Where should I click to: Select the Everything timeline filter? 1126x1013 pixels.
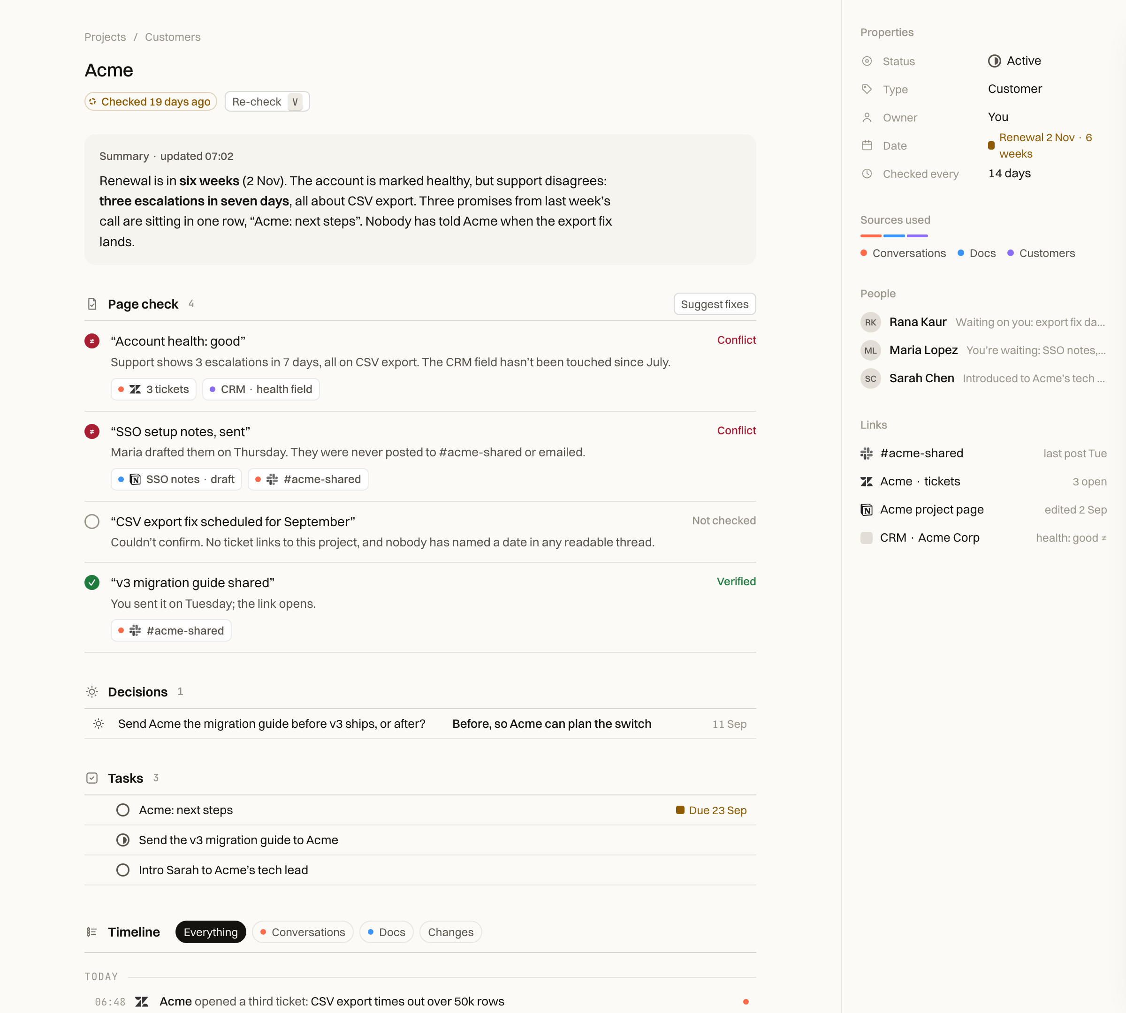tap(211, 932)
